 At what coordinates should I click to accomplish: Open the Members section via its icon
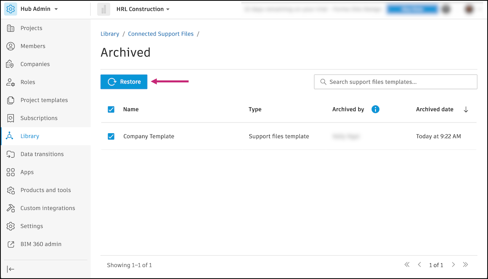11,46
